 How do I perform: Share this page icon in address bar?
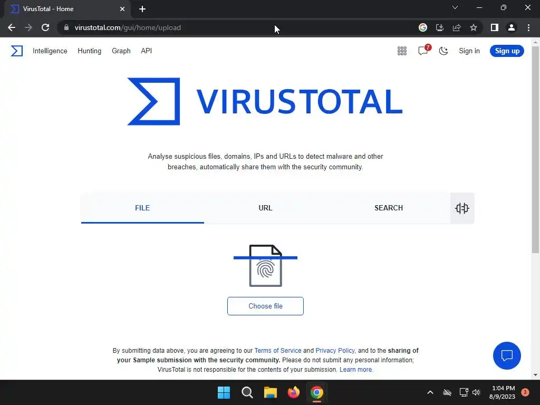pyautogui.click(x=457, y=27)
